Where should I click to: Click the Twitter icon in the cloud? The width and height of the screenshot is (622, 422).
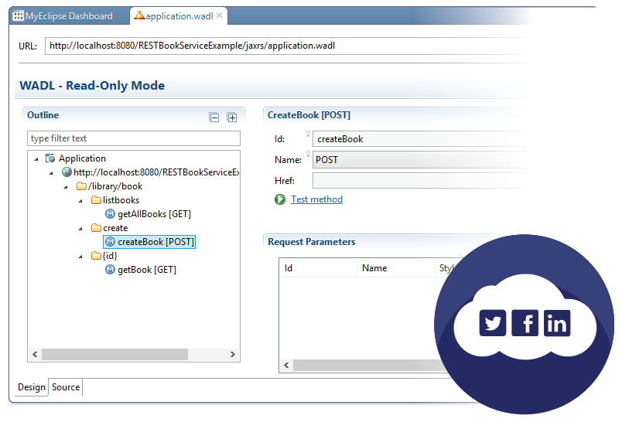[x=493, y=323]
